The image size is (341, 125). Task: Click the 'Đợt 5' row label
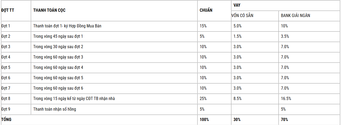pyautogui.click(x=6, y=68)
